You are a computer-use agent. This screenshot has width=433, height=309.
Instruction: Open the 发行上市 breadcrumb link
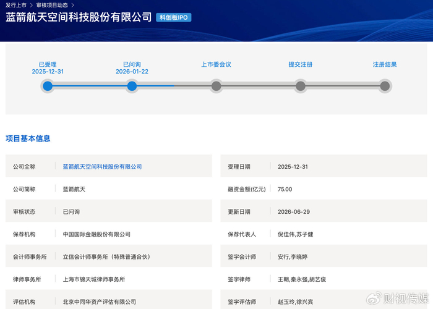point(16,5)
